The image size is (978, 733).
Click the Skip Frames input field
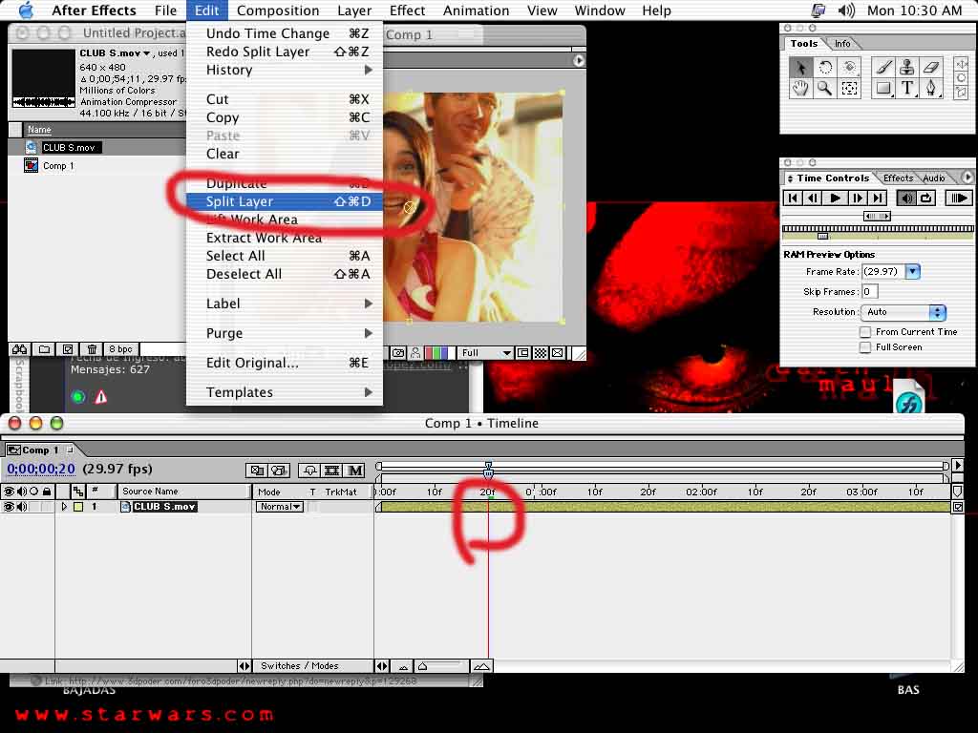869,292
